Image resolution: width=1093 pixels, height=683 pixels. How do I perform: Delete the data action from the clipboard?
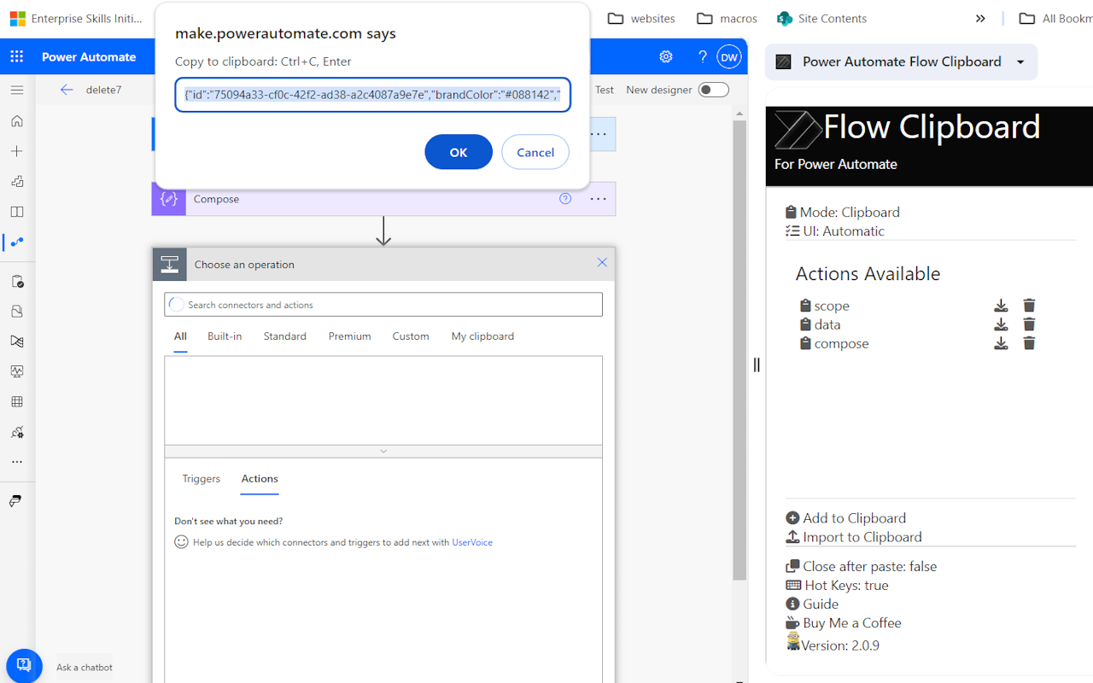coord(1028,324)
